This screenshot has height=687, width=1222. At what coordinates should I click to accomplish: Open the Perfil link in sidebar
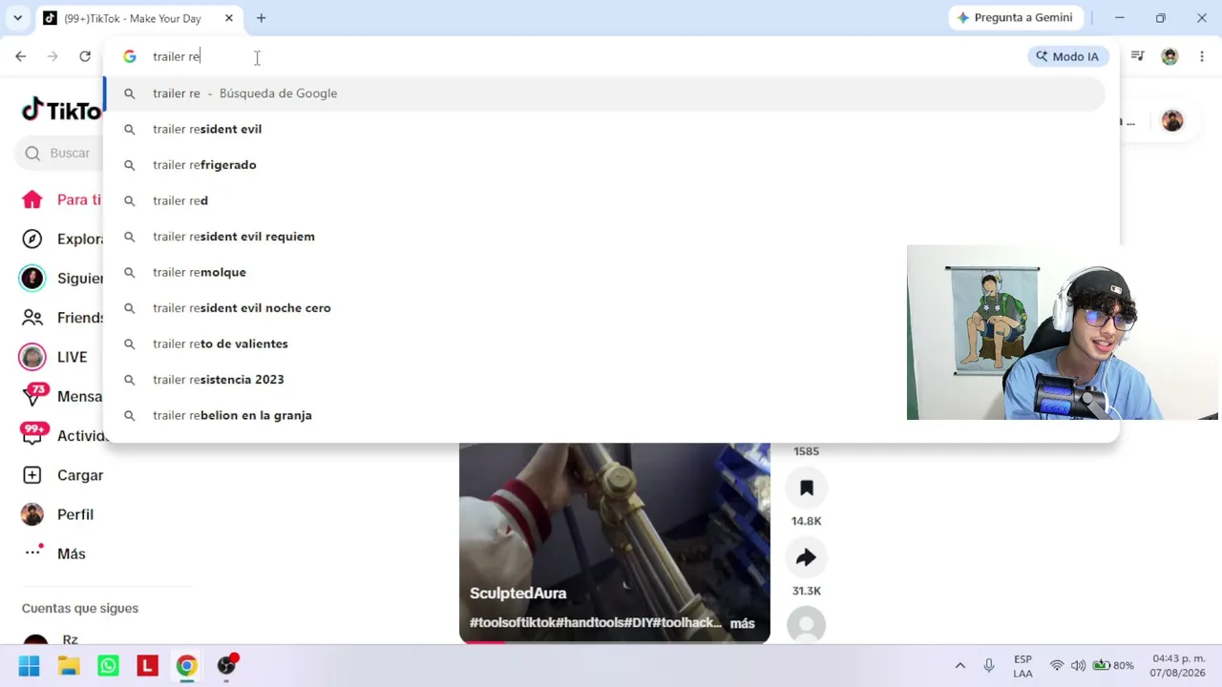[x=57, y=514]
